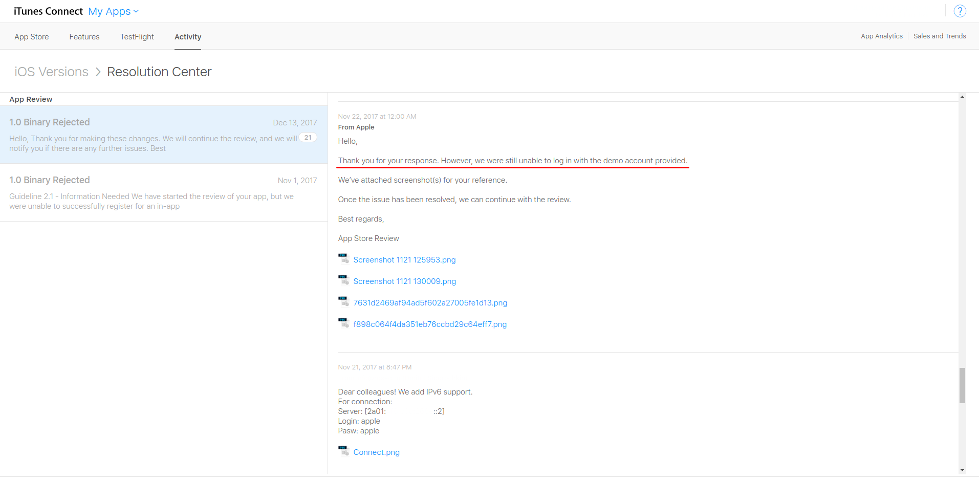979x482 pixels.
Task: Click the 'Best regards,' line
Action: 361,219
